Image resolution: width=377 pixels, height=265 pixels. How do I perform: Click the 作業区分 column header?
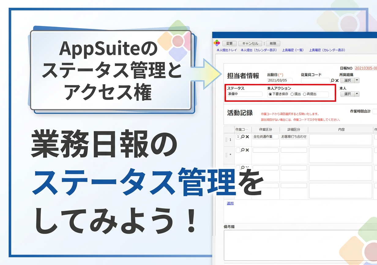[x=266, y=129]
